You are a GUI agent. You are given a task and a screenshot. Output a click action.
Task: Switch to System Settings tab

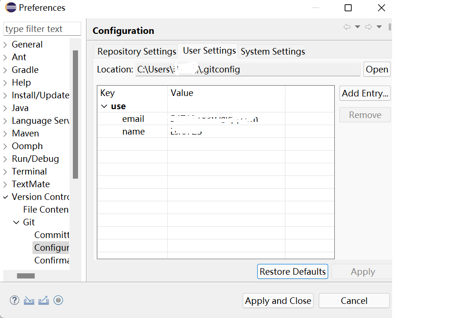pos(273,51)
